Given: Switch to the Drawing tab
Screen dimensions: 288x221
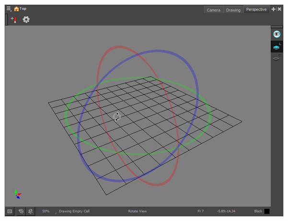Looking at the screenshot, I should [x=233, y=10].
